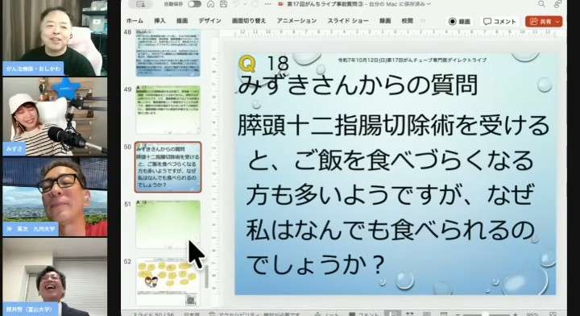Click the slide header date text 令和7年10月12日
The height and width of the screenshot is (316, 580).
click(x=412, y=60)
